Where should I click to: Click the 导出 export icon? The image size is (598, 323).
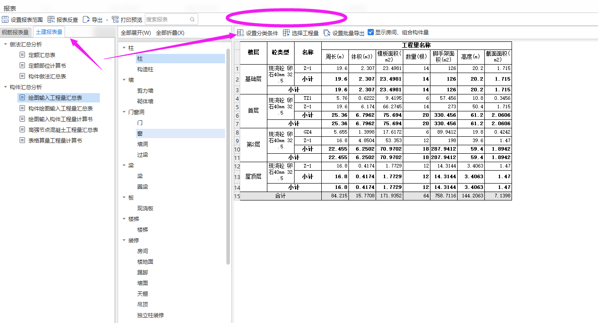tap(86, 20)
